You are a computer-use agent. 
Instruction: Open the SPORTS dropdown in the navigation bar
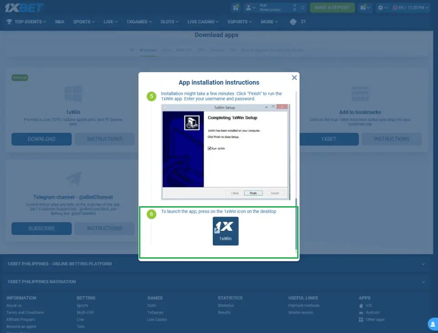(x=83, y=21)
